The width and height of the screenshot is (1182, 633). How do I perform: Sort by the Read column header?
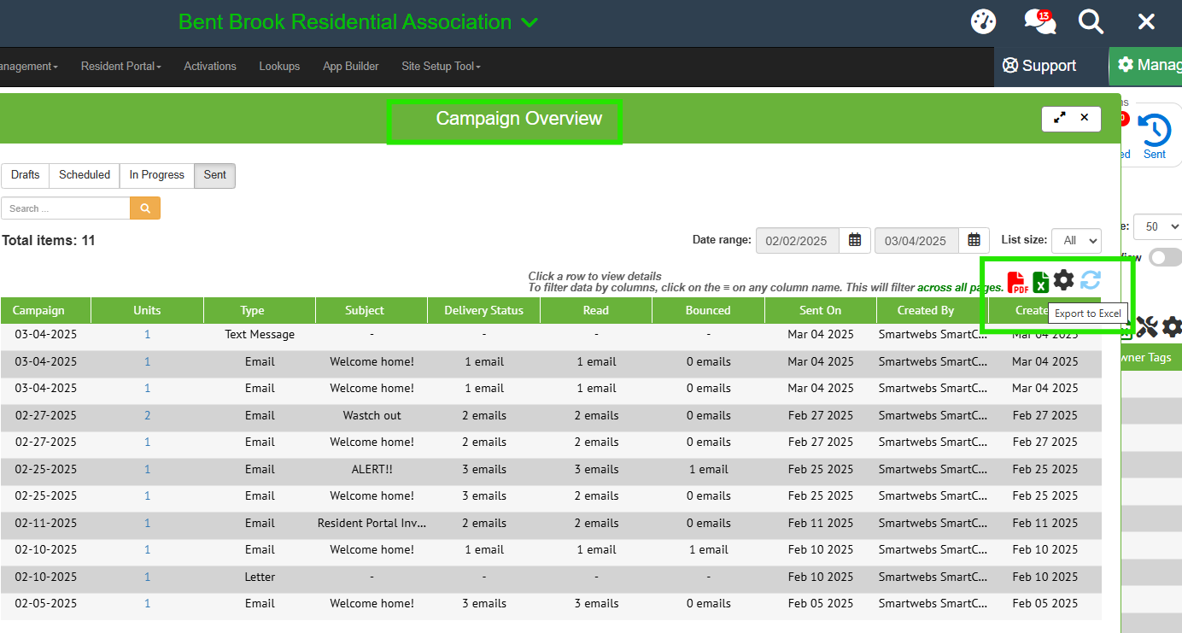(x=596, y=310)
